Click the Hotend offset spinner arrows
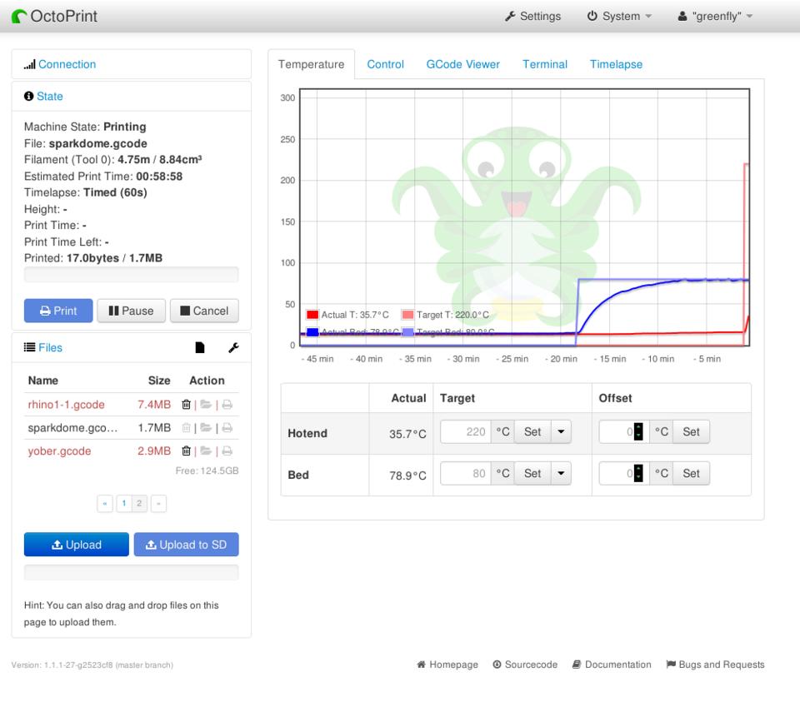 coord(638,431)
